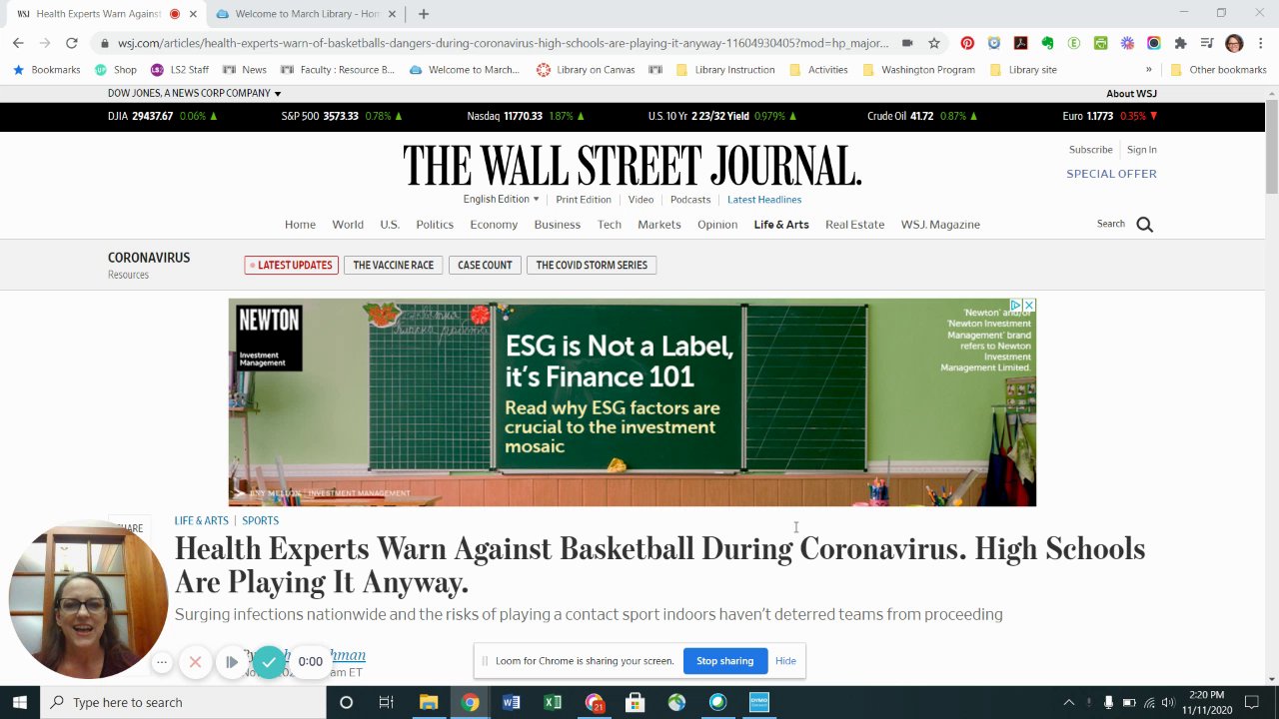Hide the Loom sharing notification

[785, 661]
